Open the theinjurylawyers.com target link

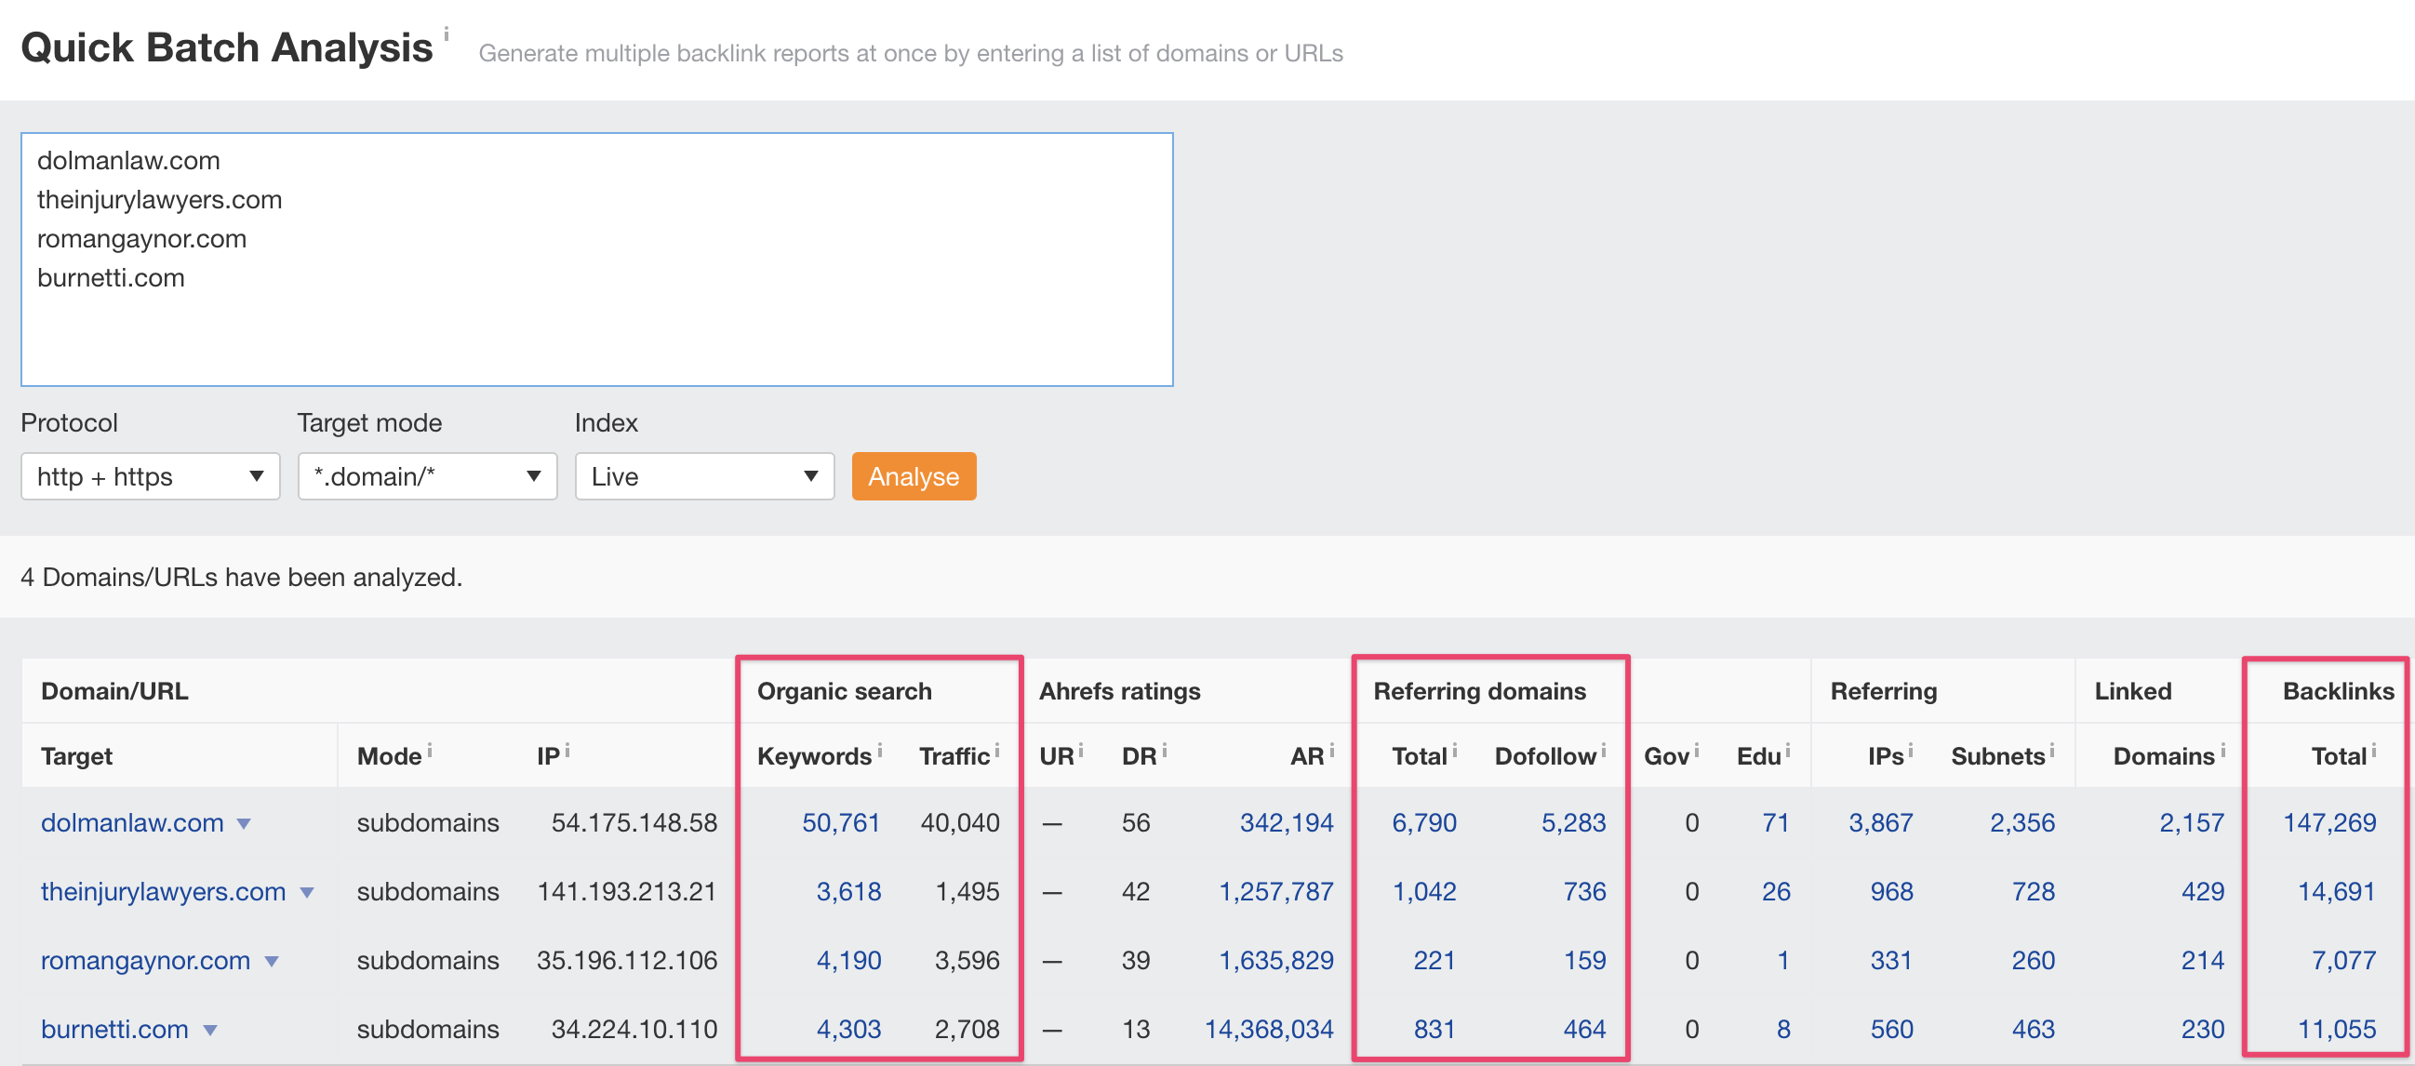[x=163, y=892]
